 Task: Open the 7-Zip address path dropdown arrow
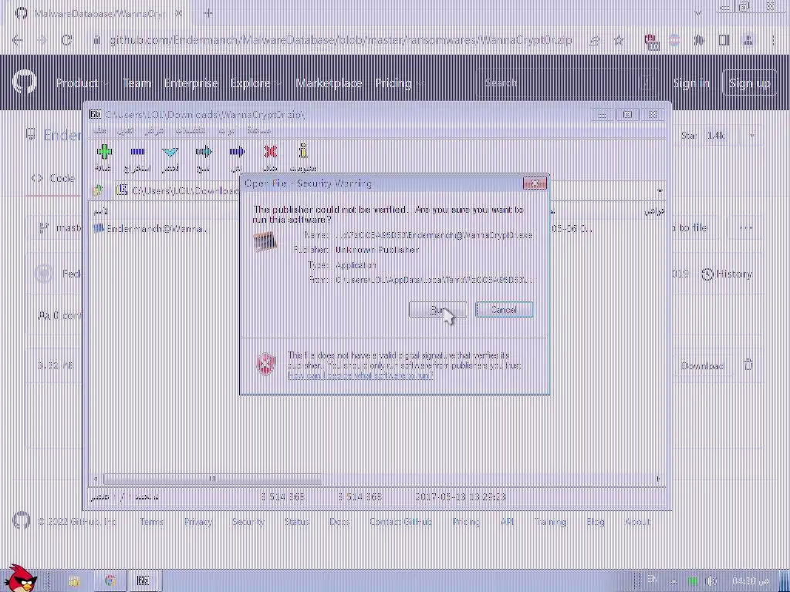660,191
